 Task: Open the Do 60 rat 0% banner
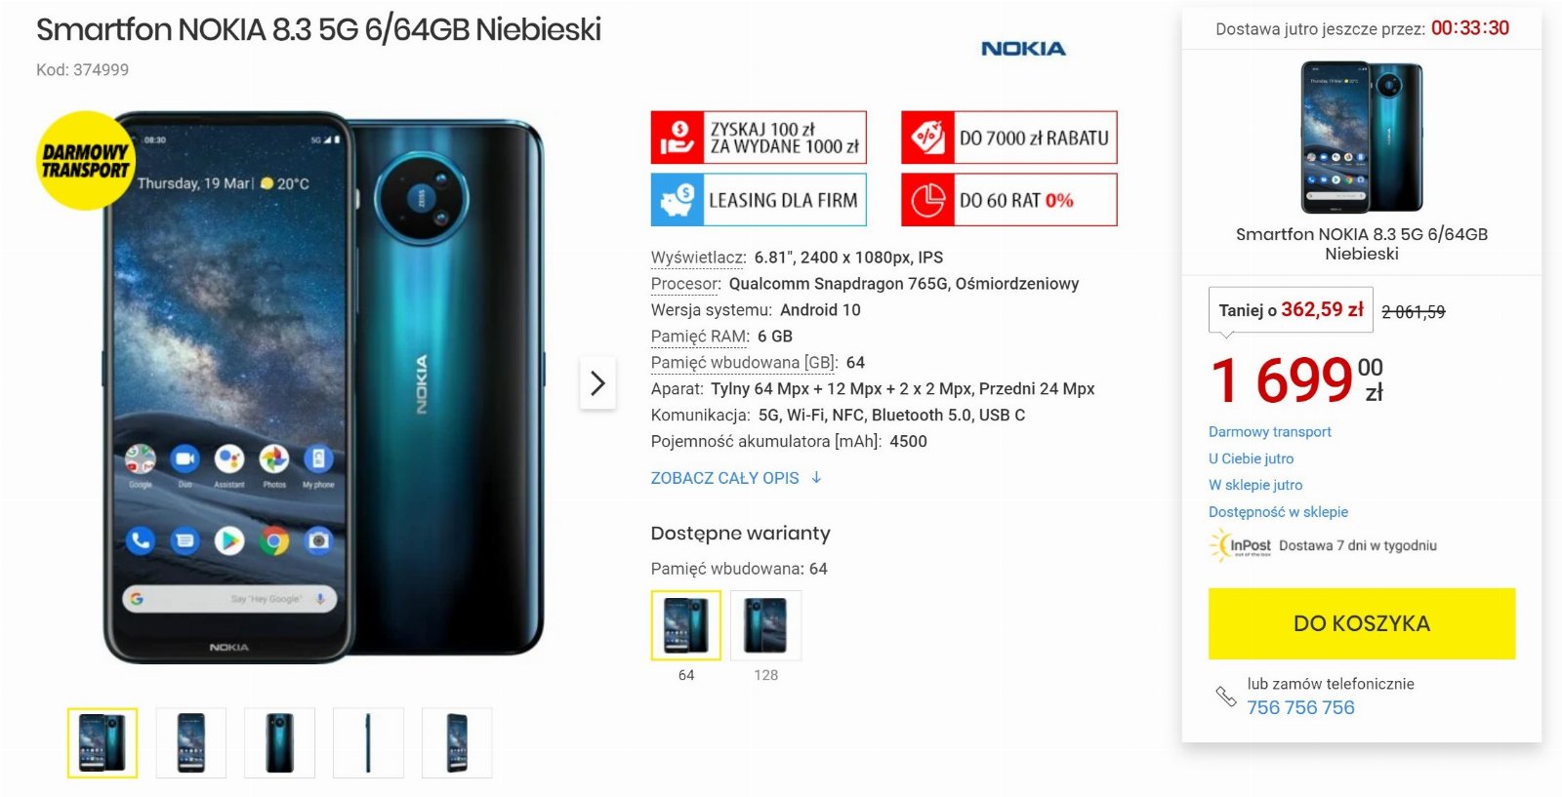(1008, 200)
